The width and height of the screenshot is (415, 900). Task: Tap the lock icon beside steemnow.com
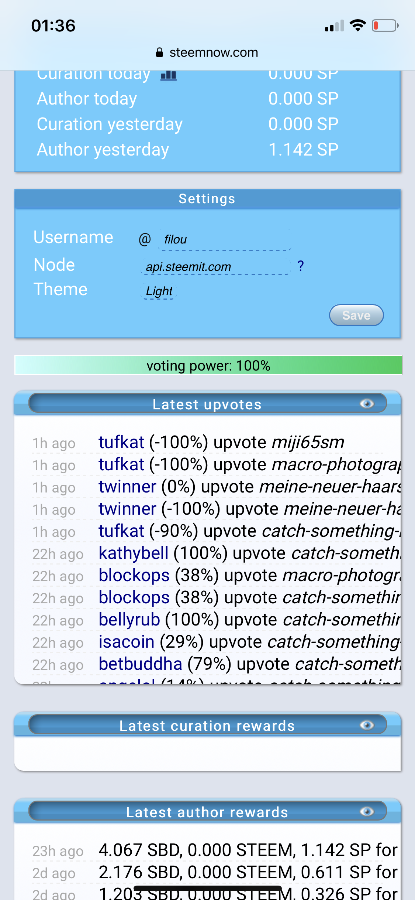tap(159, 52)
